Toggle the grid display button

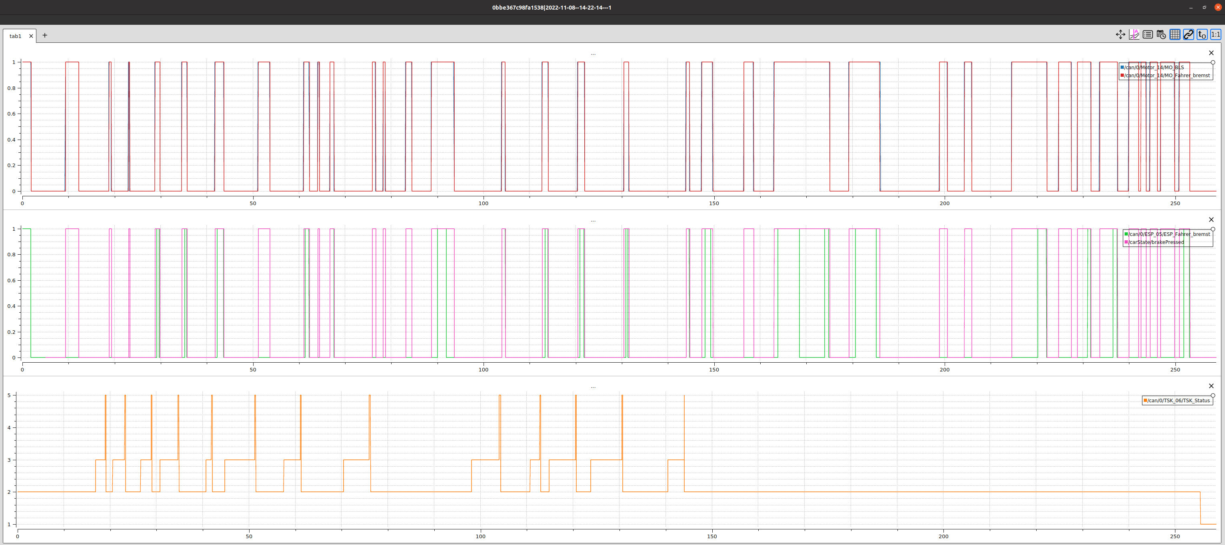(x=1175, y=35)
